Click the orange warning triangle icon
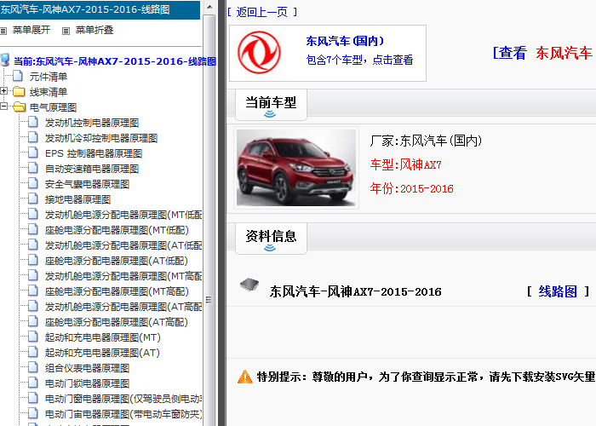 245,377
